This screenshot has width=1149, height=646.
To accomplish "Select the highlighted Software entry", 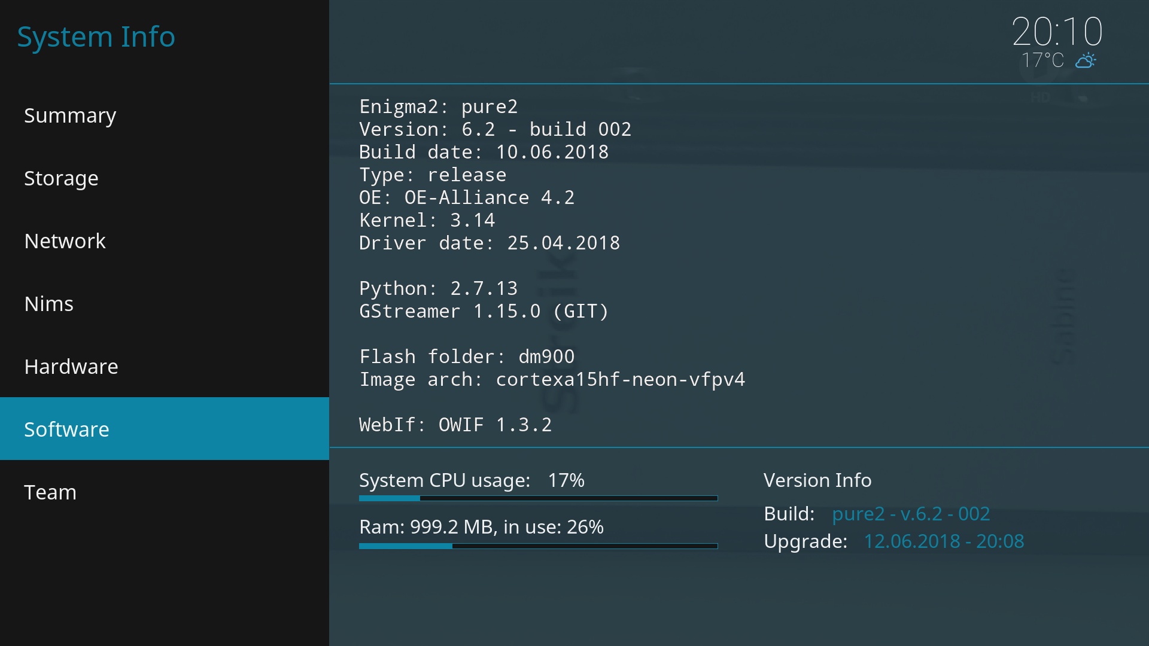I will [66, 429].
